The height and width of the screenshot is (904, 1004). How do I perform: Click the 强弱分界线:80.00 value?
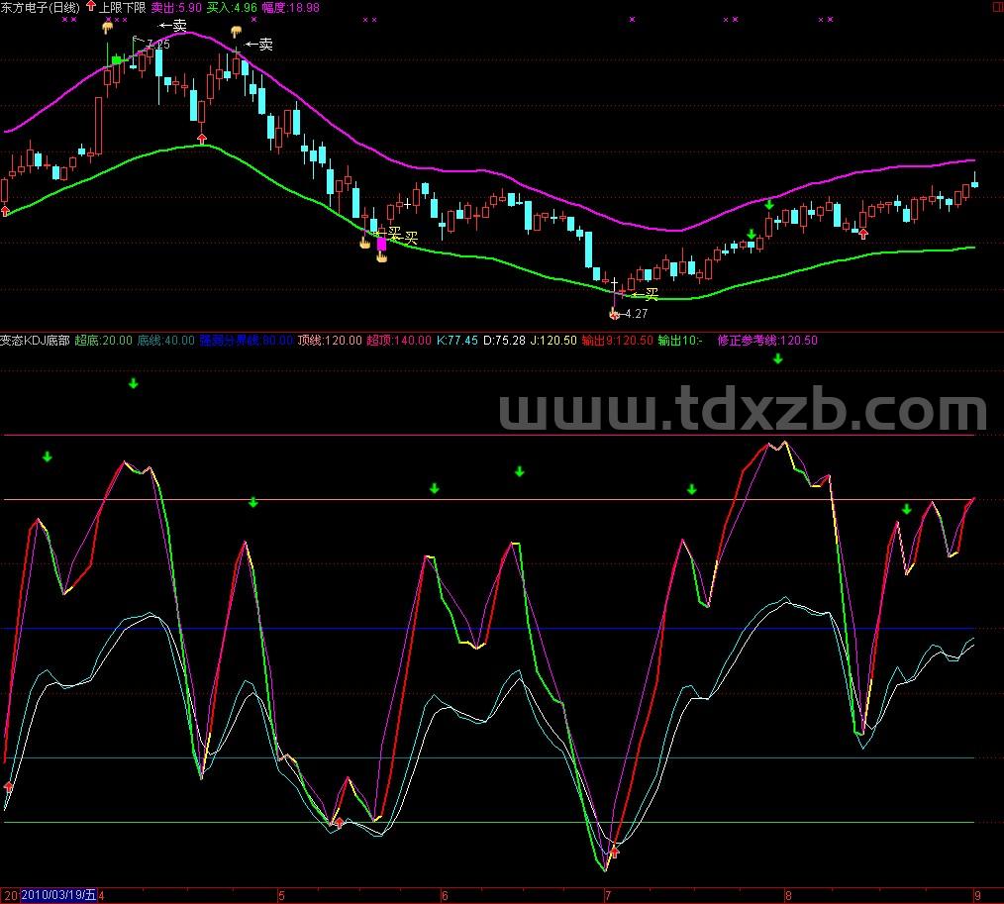[x=246, y=340]
